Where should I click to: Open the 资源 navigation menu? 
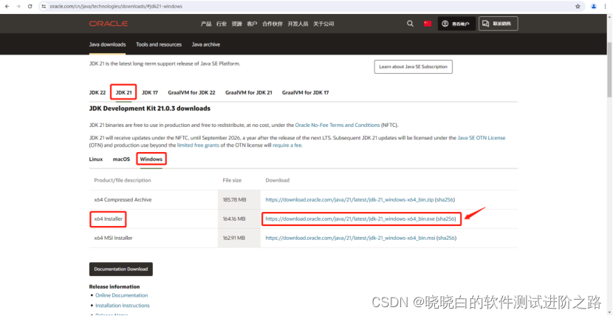coord(236,24)
